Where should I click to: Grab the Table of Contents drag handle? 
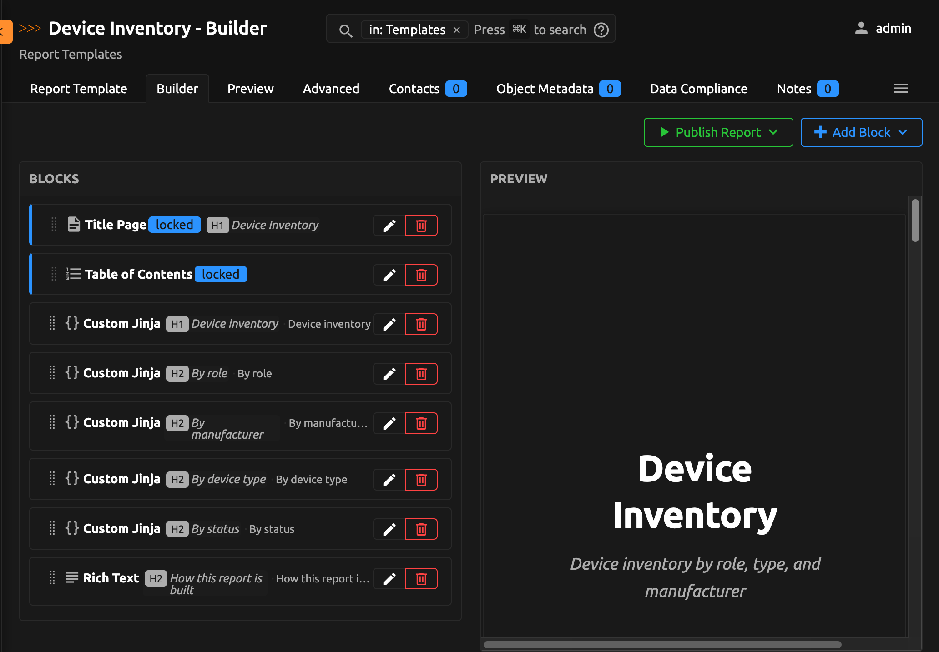[x=54, y=274]
